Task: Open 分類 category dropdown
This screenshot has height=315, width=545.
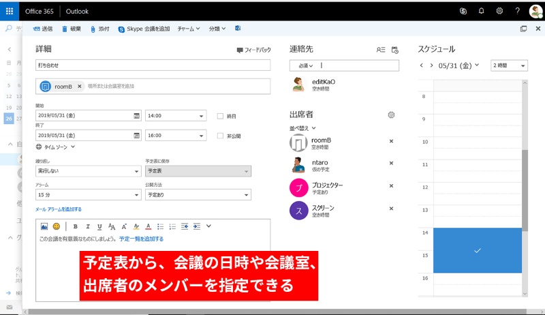Action: tap(217, 29)
